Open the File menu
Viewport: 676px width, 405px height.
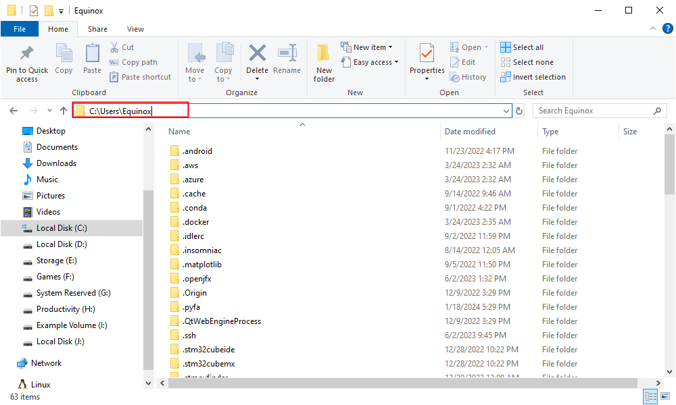point(20,29)
